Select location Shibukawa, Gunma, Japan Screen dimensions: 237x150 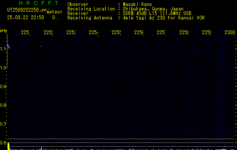click(153, 9)
